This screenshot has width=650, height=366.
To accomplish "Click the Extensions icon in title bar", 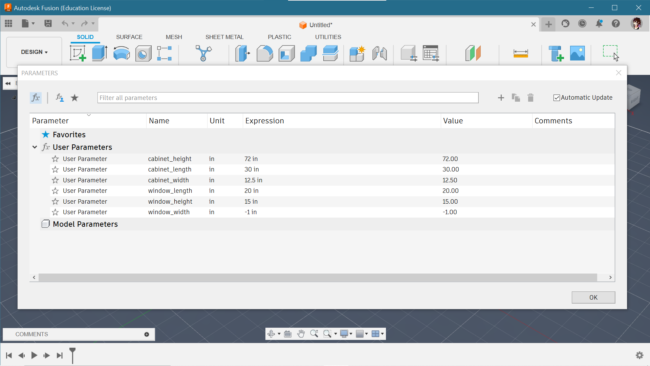I will pyautogui.click(x=565, y=23).
